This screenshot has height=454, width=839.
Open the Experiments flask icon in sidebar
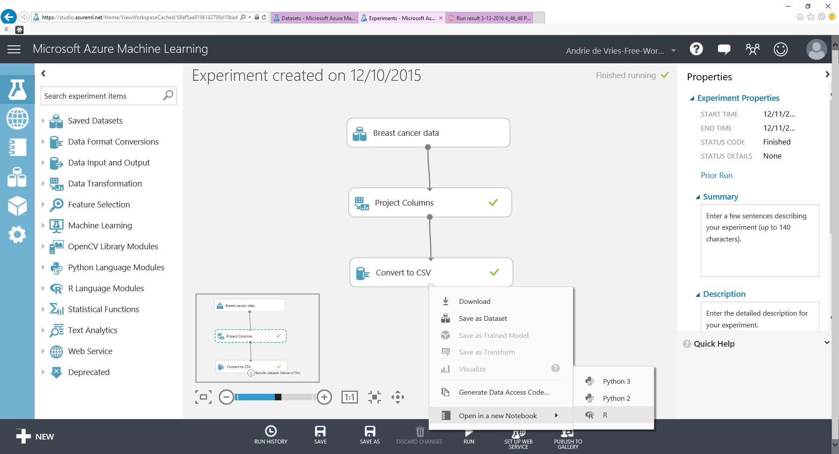(x=17, y=89)
